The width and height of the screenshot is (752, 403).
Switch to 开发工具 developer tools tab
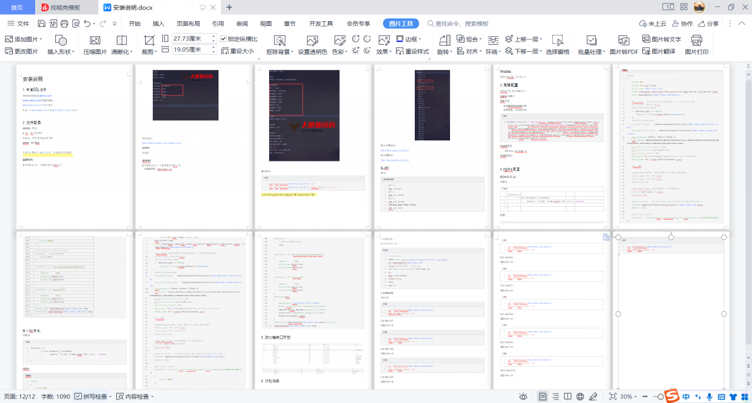[321, 23]
